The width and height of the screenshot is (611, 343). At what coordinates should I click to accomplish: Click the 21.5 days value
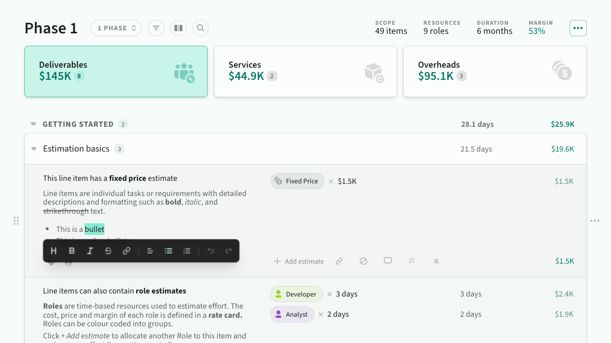click(476, 149)
